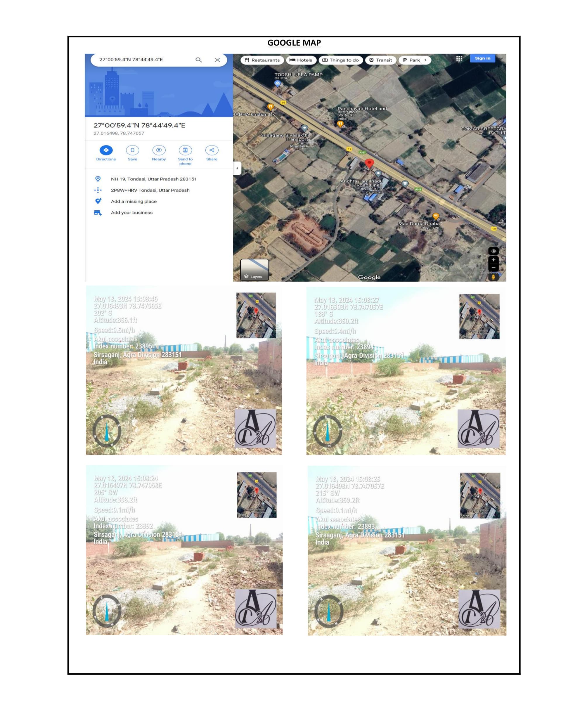Click the coordinates heading in the side panel
This screenshot has width=561, height=726.
click(x=139, y=125)
